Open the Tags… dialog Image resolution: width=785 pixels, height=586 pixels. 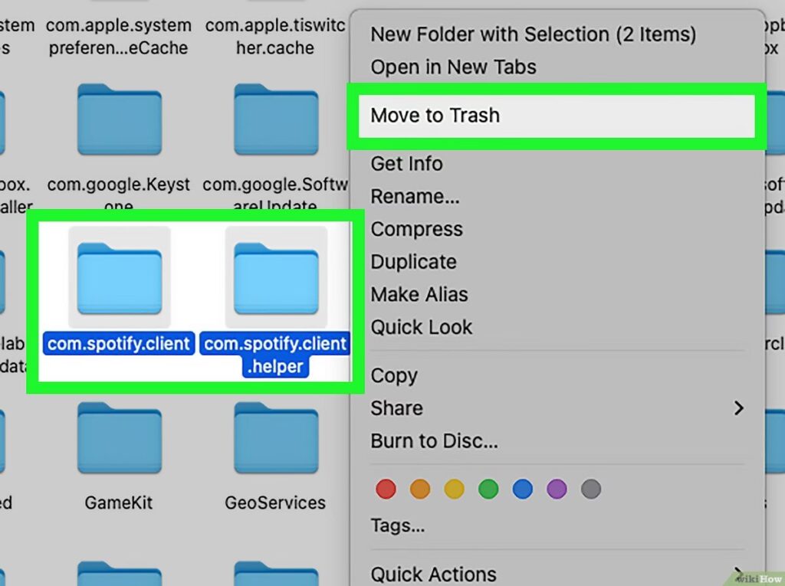pos(397,526)
